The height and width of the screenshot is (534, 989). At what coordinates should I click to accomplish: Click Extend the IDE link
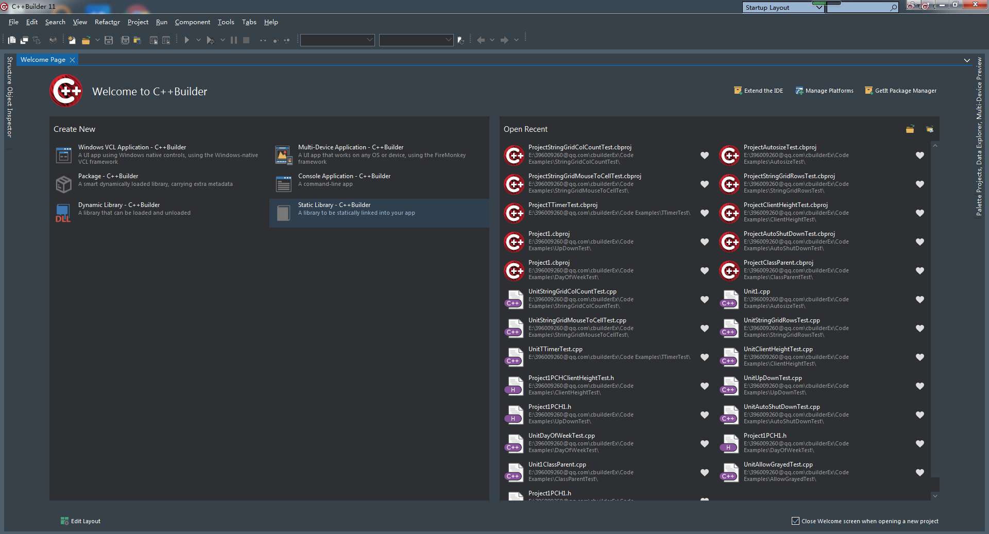[758, 91]
